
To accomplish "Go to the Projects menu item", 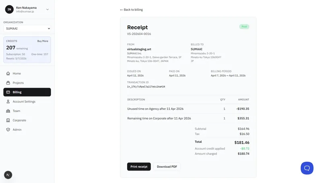I will pyautogui.click(x=18, y=83).
